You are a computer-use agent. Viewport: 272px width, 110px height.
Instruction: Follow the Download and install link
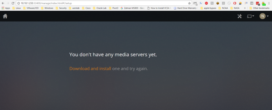pos(90,69)
